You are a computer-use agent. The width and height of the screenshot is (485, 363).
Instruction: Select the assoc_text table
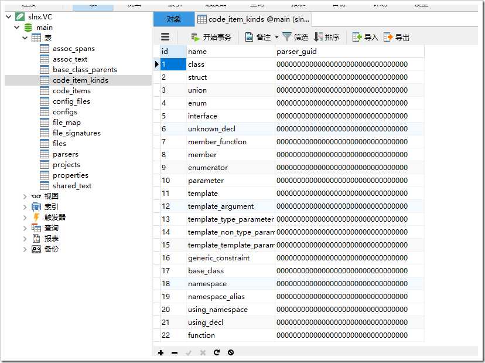point(70,59)
